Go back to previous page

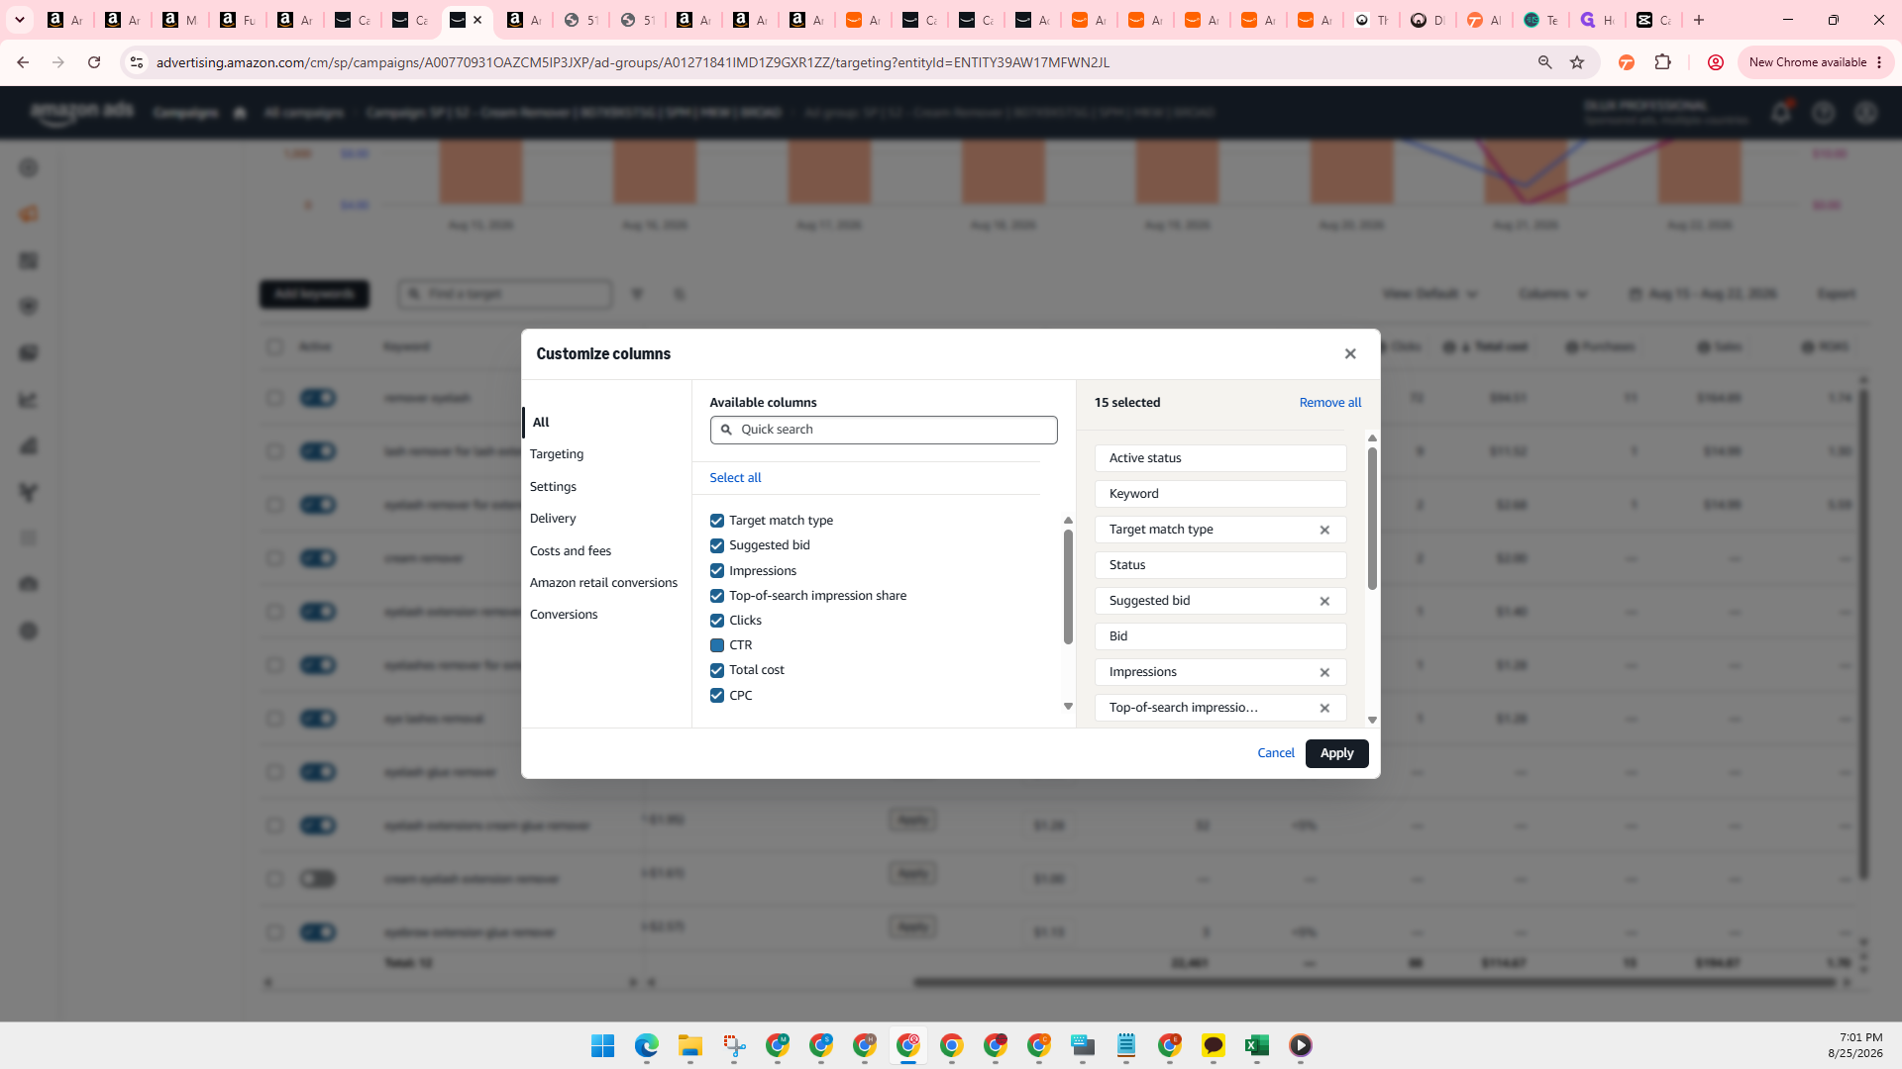[x=23, y=62]
